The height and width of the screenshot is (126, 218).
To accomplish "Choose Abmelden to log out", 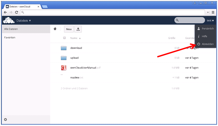I will (x=206, y=44).
